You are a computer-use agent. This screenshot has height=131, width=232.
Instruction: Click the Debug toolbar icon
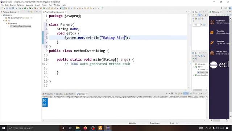20,8
